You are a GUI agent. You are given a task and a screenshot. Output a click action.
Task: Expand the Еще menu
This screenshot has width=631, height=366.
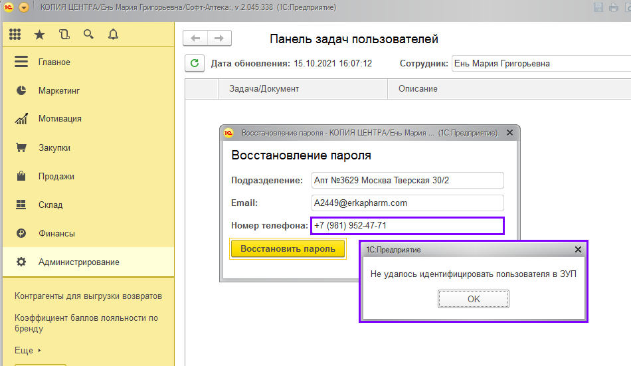tap(28, 350)
